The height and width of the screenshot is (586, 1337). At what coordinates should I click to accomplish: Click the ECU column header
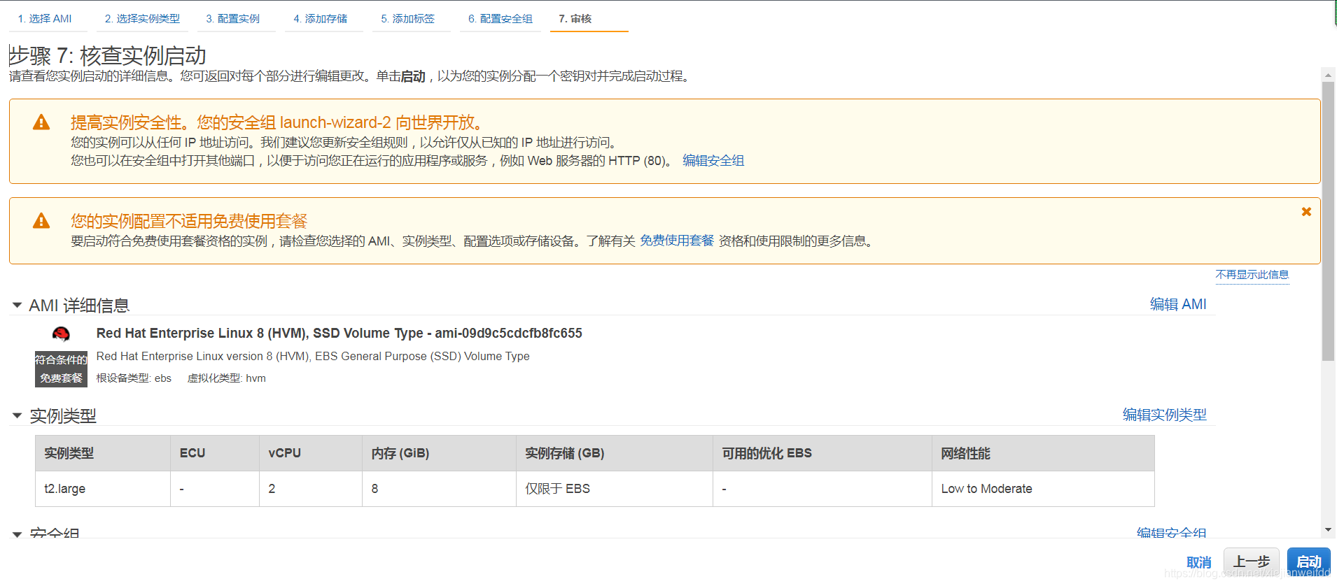pos(215,453)
